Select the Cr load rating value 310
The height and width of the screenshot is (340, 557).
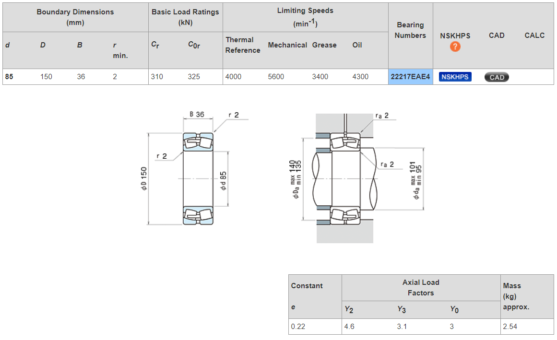(157, 77)
